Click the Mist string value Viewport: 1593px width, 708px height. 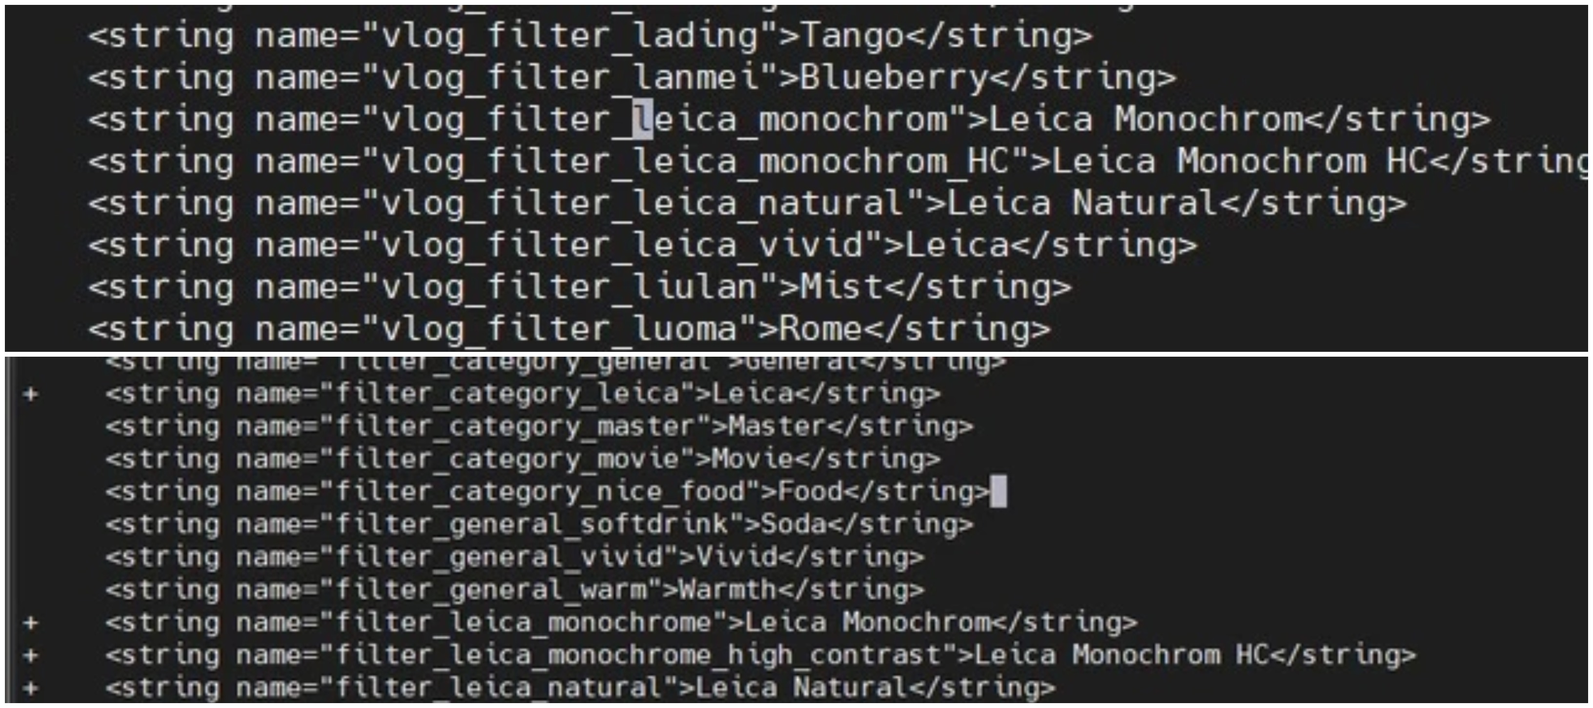(841, 288)
